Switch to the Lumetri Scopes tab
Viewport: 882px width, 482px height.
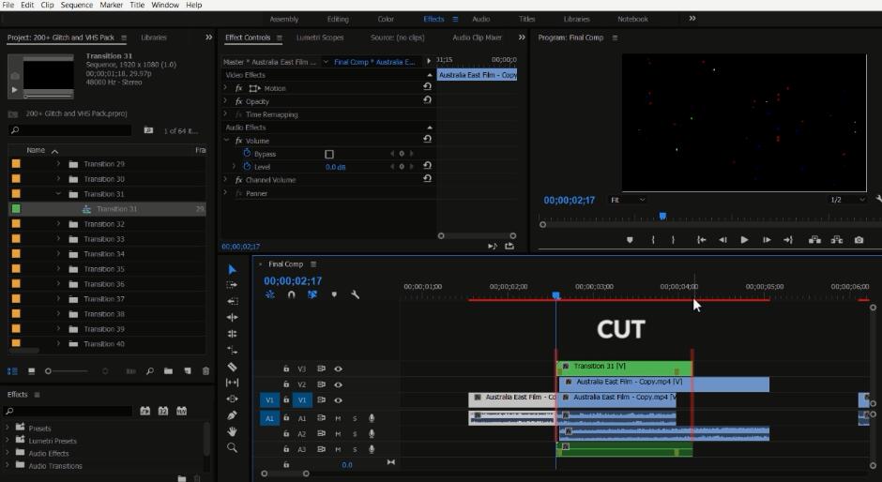point(320,38)
